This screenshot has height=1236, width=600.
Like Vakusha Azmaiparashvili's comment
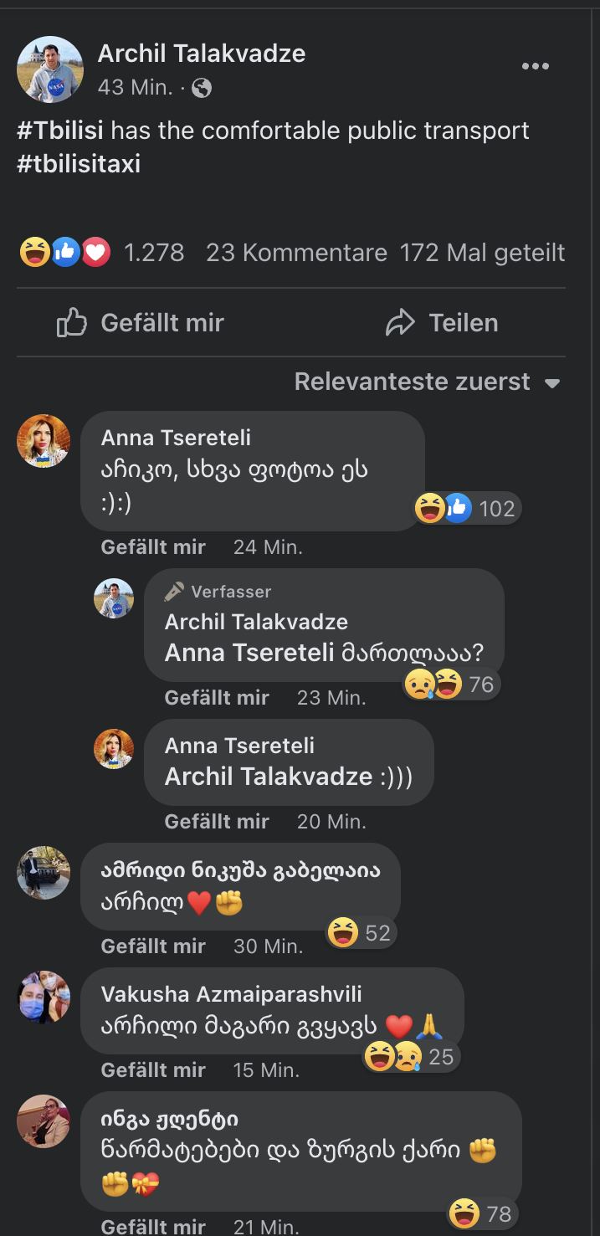pos(153,1069)
